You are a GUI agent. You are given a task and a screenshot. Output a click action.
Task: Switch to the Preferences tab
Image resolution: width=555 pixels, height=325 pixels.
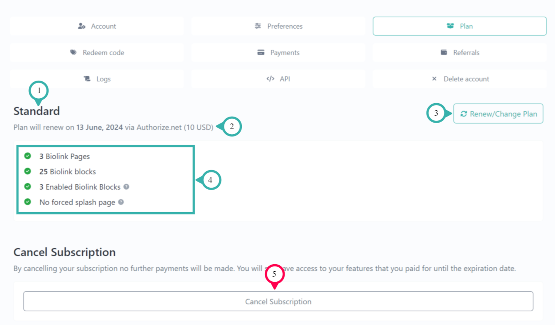pyautogui.click(x=278, y=26)
